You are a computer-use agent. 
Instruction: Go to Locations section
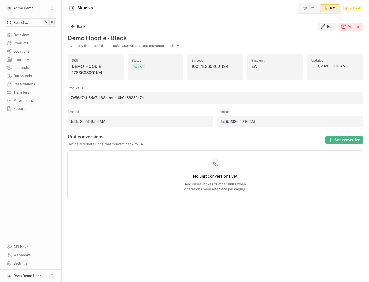31,51
